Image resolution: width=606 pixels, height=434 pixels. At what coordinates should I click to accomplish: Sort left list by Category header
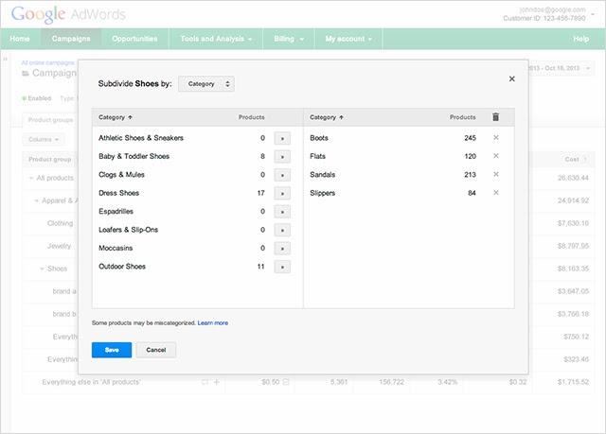(x=116, y=117)
